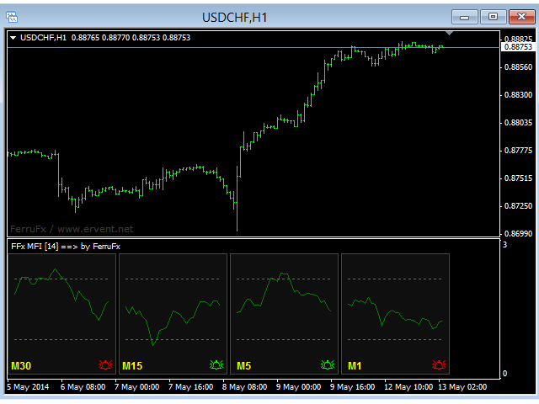Image resolution: width=539 pixels, height=404 pixels.
Task: Click the 13 May 02:00 time label
Action: 462,387
